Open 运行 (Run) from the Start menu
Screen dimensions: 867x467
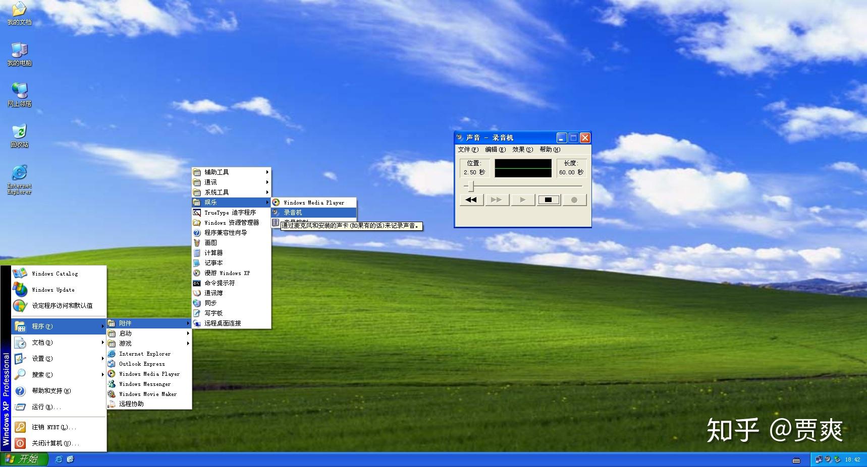tap(59, 407)
